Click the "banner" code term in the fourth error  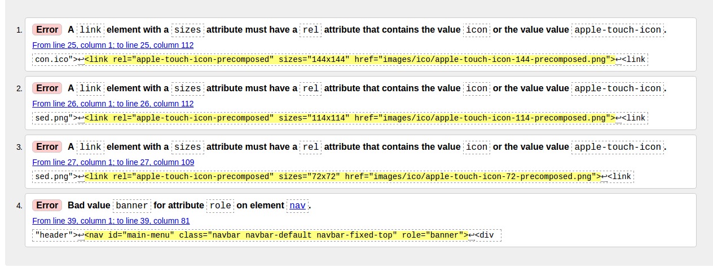[x=132, y=206]
